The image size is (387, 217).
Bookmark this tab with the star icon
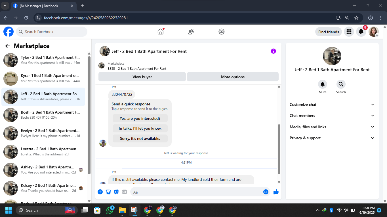coord(356,18)
